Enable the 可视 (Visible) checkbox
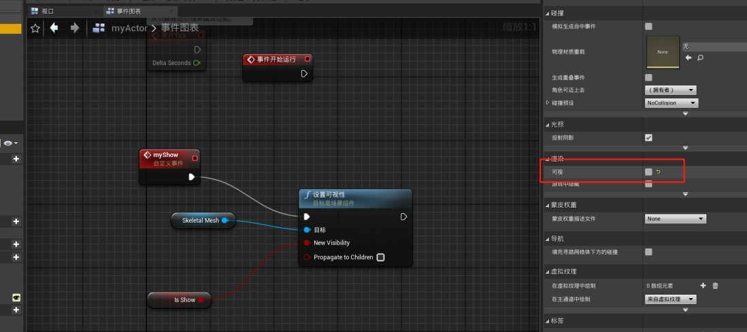The height and width of the screenshot is (332, 747). point(648,172)
